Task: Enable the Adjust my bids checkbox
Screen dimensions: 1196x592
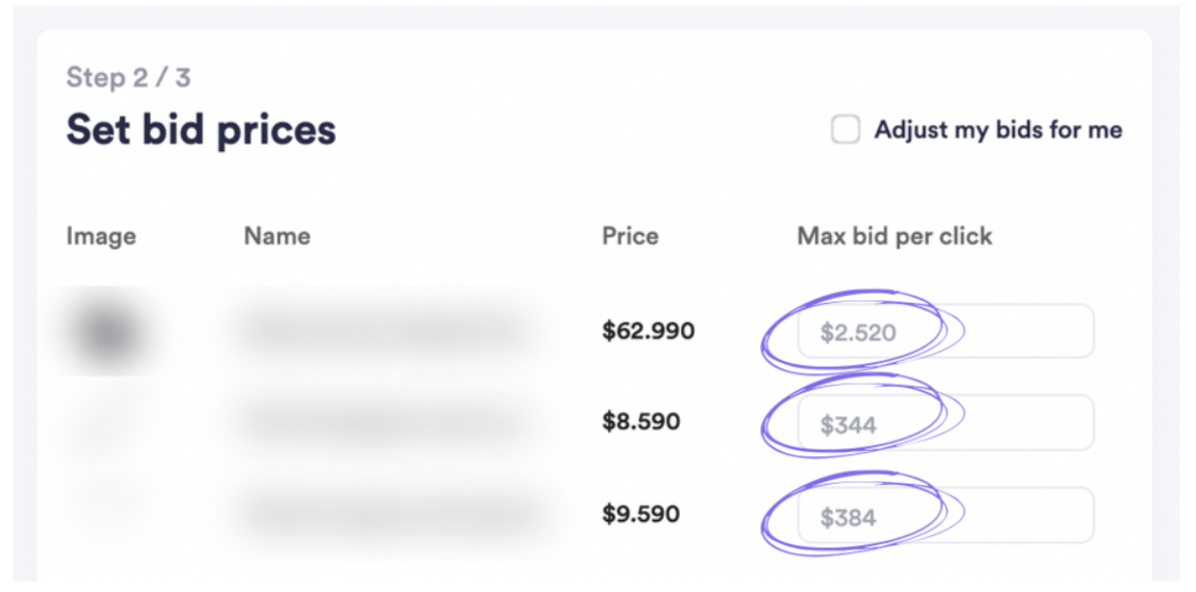Action: coord(845,130)
